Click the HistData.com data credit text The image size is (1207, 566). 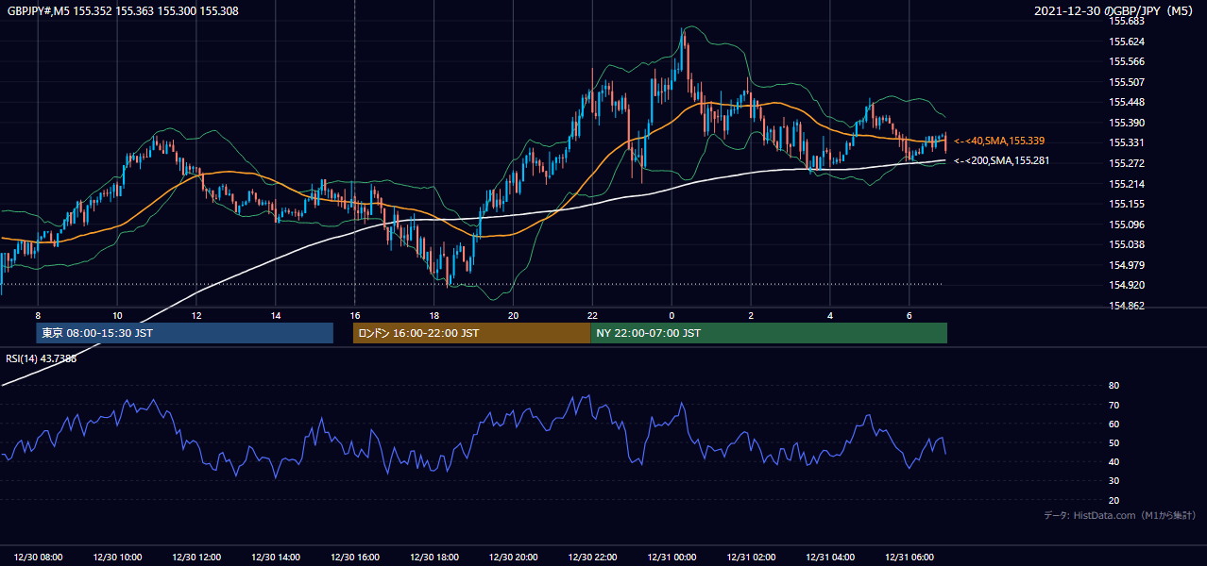(1120, 516)
